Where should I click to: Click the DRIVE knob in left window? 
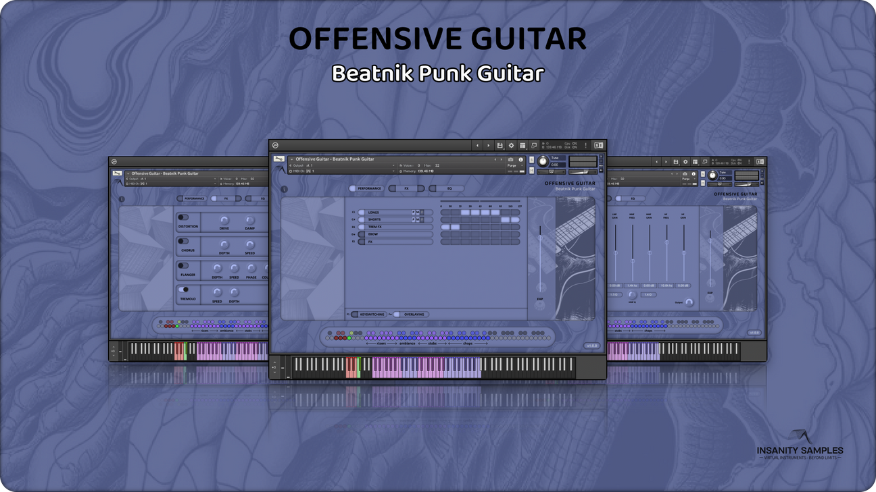[224, 220]
